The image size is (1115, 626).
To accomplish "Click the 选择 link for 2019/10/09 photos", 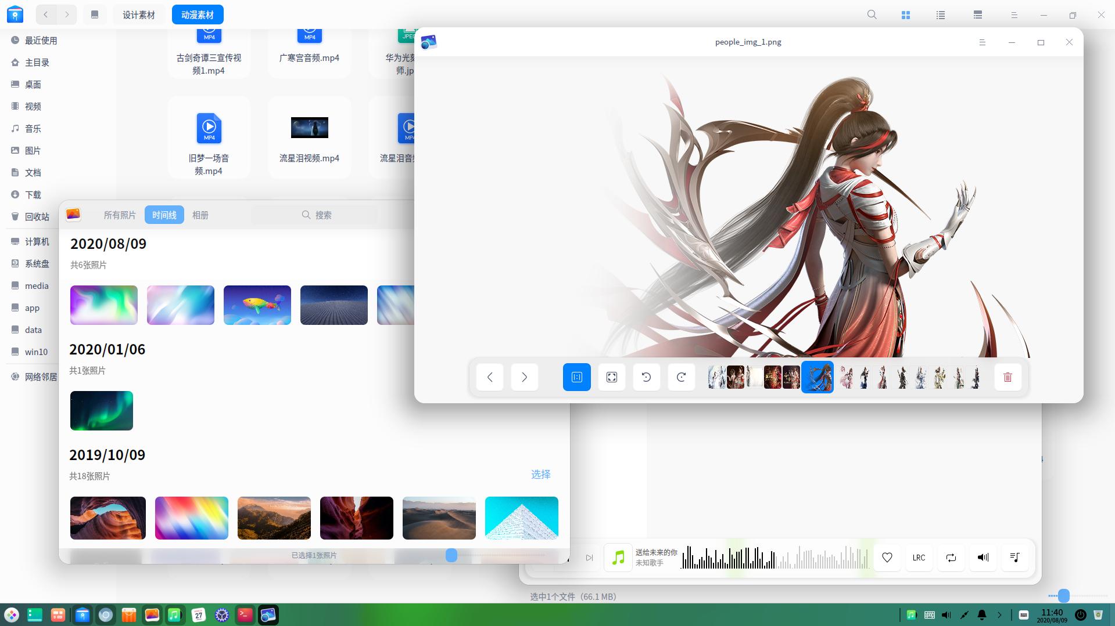I will point(540,475).
